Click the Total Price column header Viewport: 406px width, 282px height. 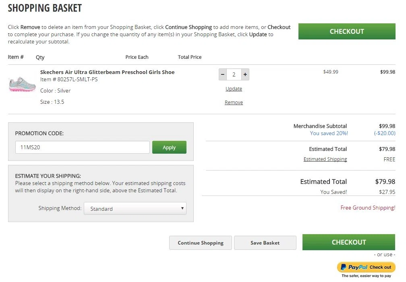click(190, 57)
